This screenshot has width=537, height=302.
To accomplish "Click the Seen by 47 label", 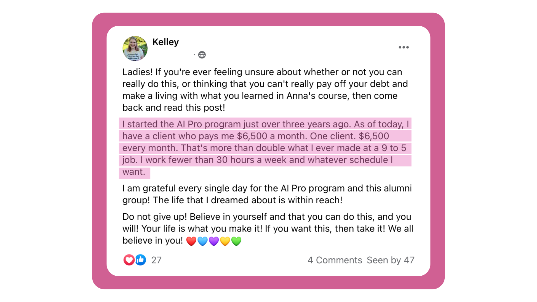I will [x=390, y=260].
